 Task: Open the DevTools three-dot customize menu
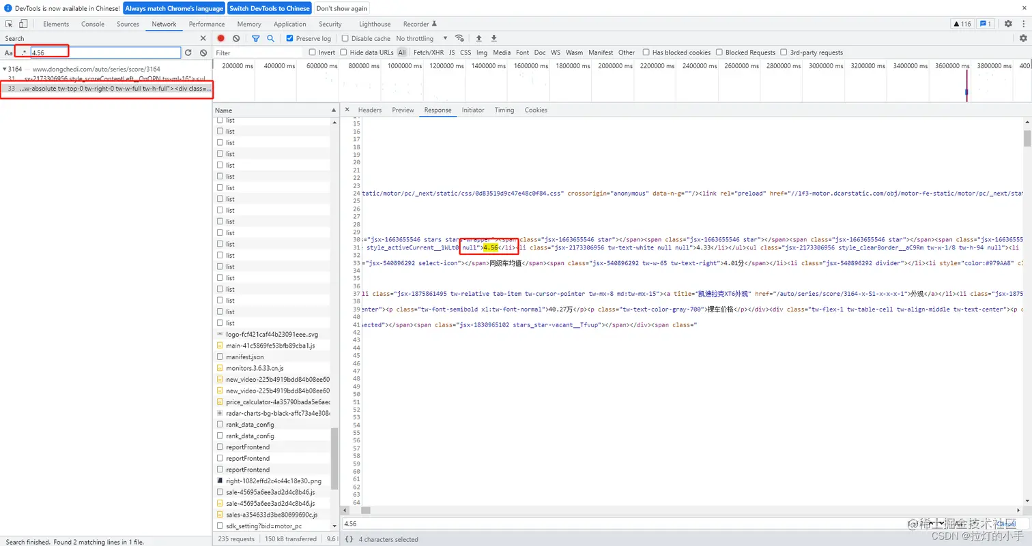coord(1023,24)
